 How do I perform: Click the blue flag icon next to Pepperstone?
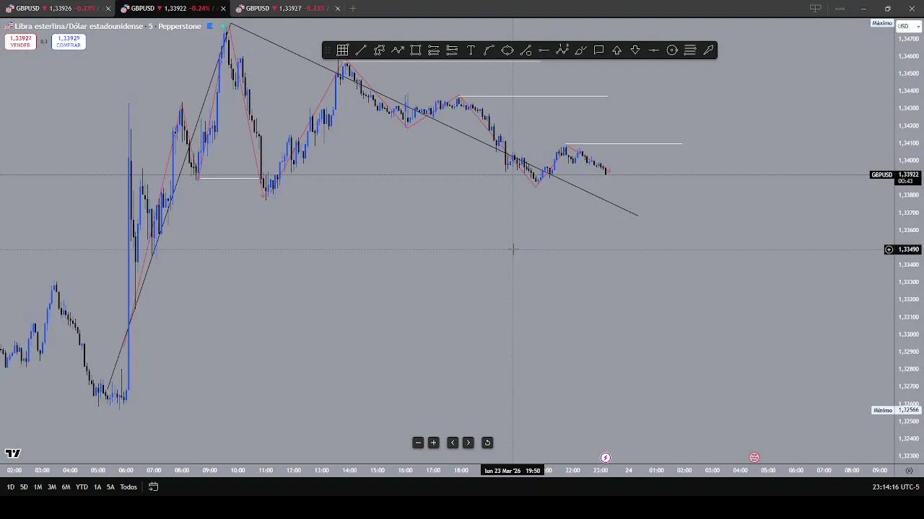(x=210, y=26)
